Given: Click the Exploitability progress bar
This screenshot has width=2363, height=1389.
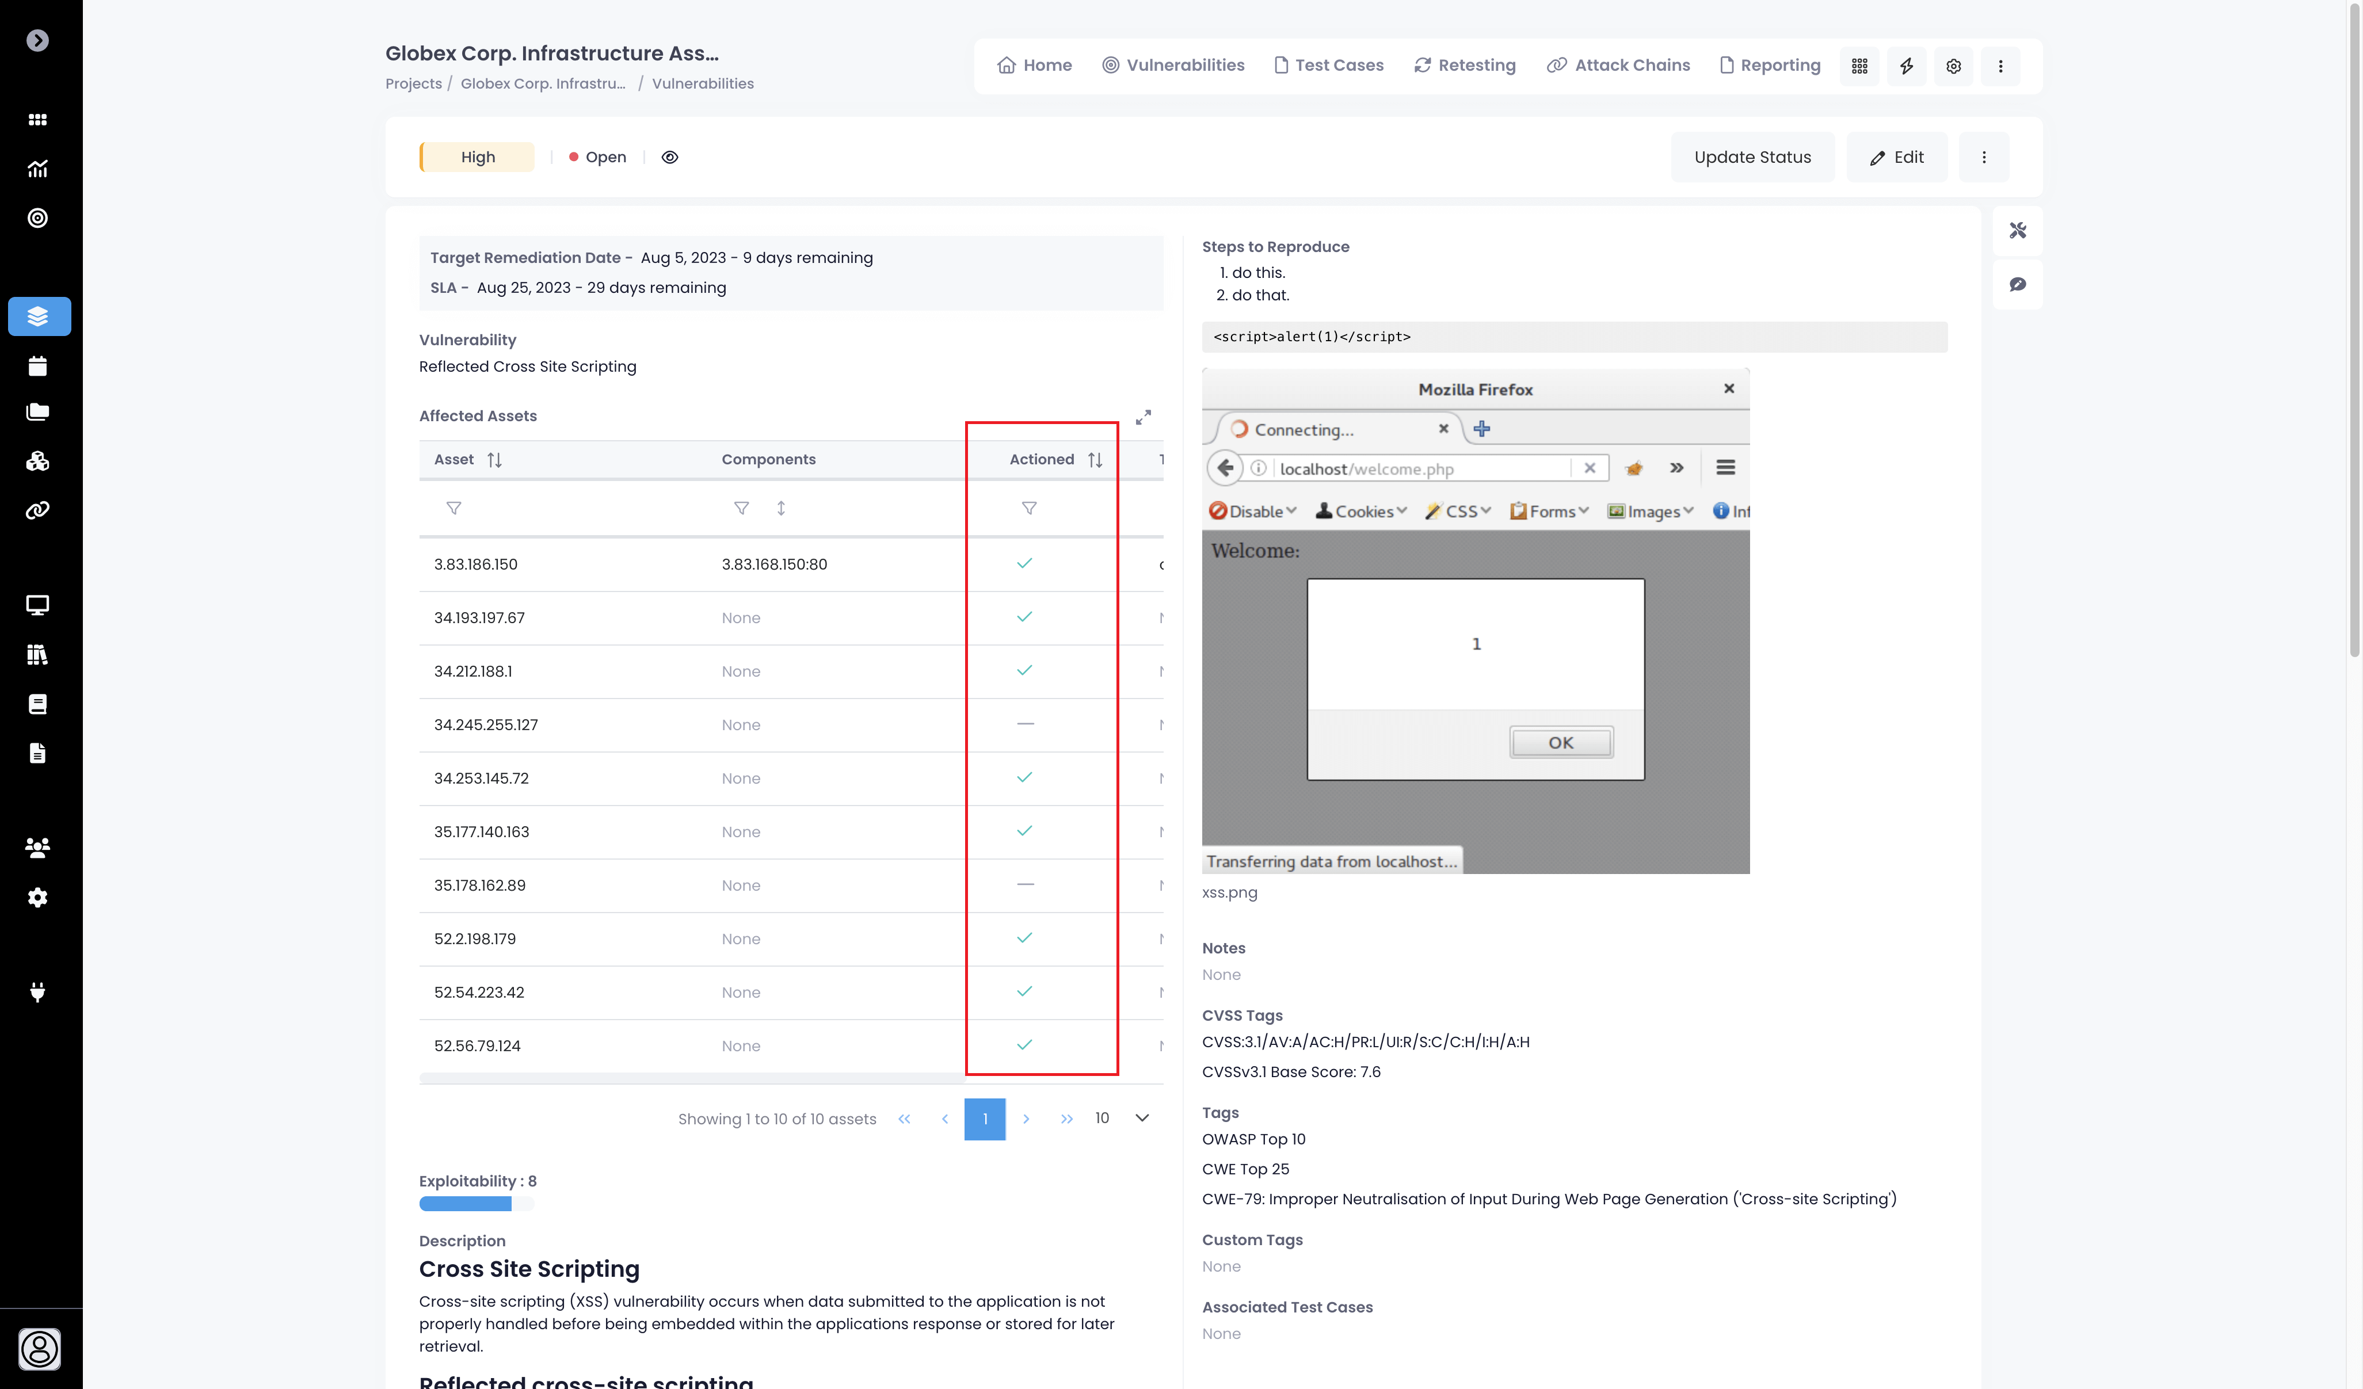Looking at the screenshot, I should (475, 1203).
